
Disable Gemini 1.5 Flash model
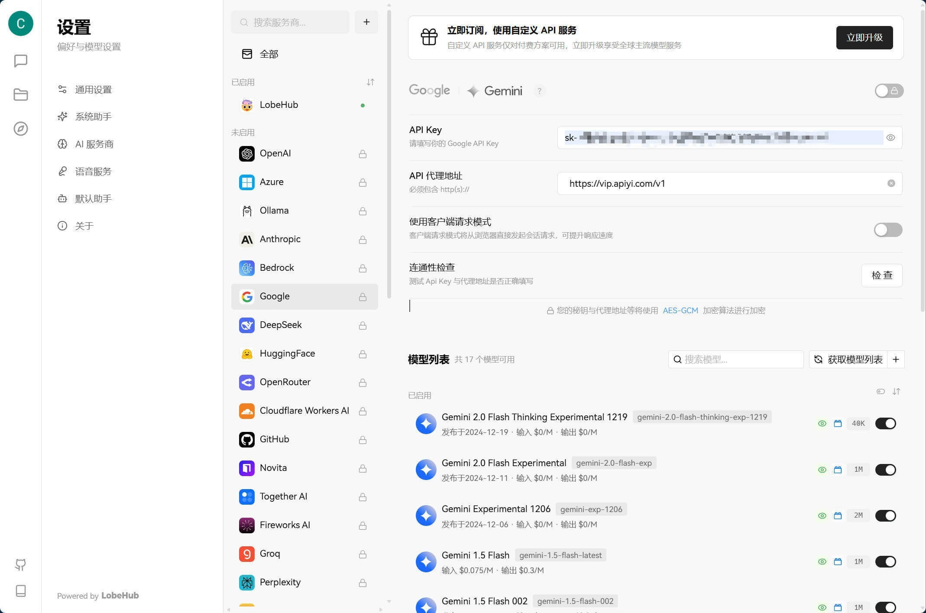pos(885,561)
